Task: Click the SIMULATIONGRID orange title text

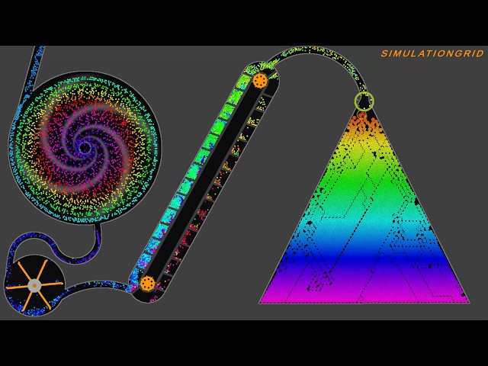Action: click(x=432, y=53)
